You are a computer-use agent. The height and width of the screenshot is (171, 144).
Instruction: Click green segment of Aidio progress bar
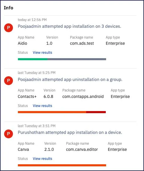tap(33, 59)
